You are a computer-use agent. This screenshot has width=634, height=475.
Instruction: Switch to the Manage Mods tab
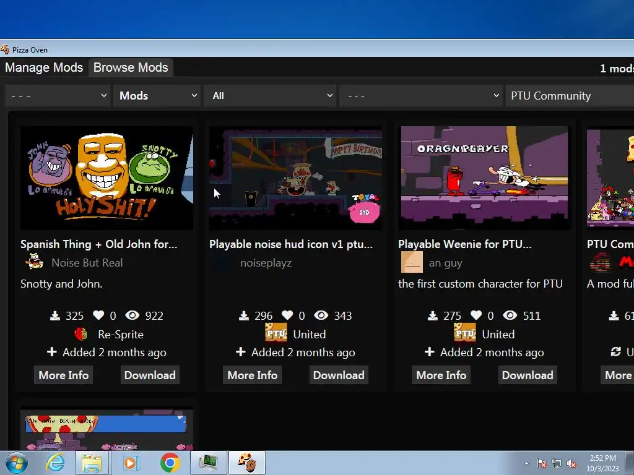click(44, 67)
